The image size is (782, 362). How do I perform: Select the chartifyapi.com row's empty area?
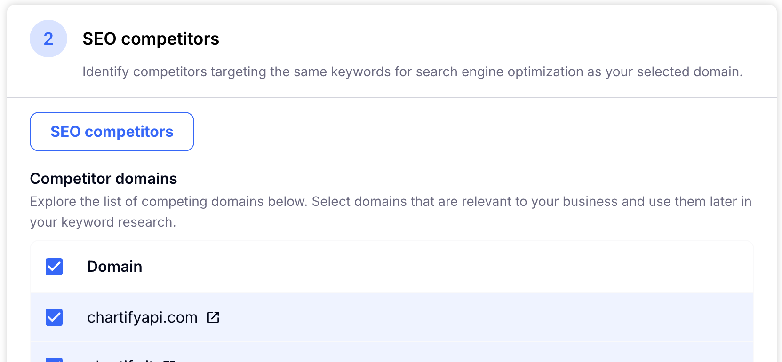471,318
